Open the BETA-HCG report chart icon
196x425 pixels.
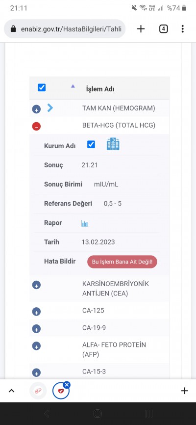click(85, 224)
